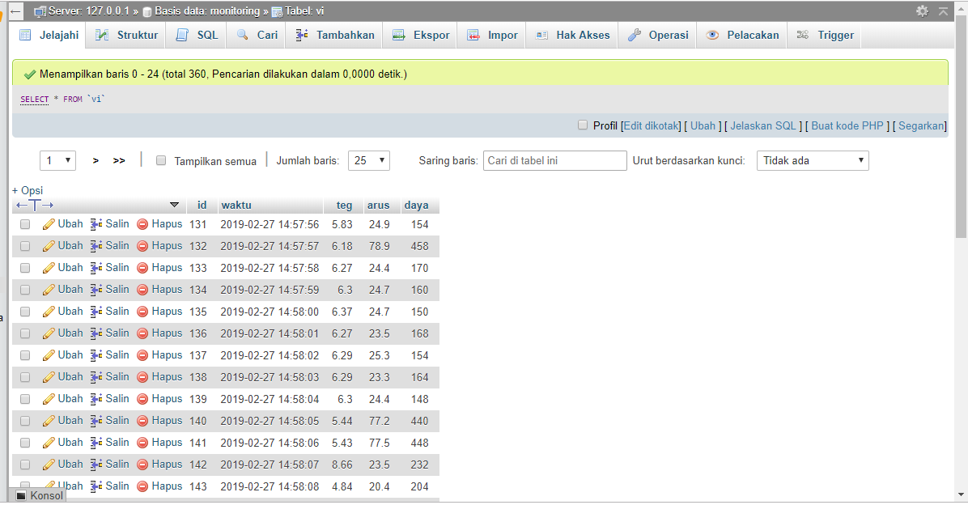Check the Tampilkan semua checkbox
968x505 pixels.
pos(161,160)
